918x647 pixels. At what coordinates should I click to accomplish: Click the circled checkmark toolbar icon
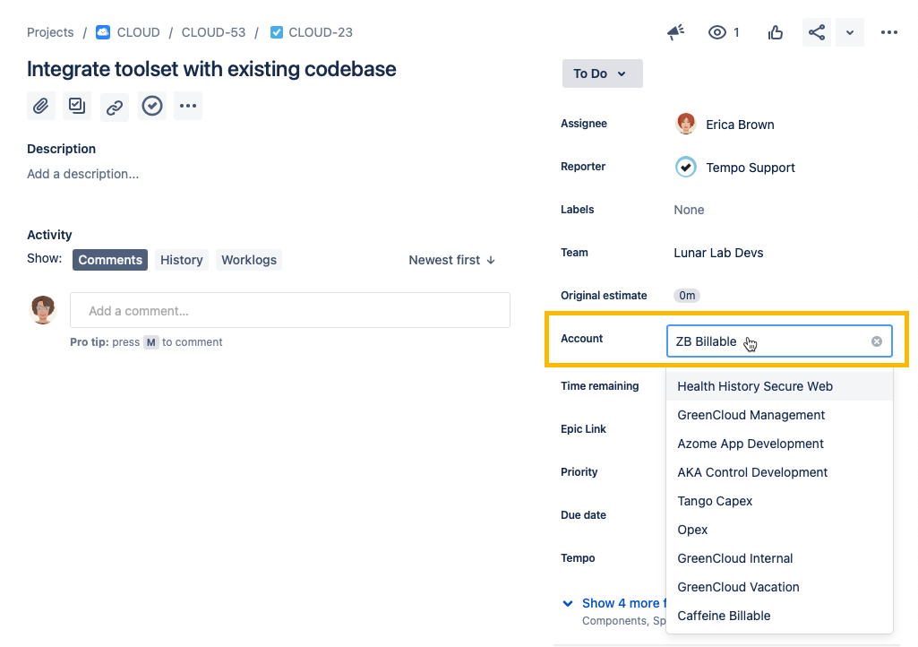click(152, 106)
